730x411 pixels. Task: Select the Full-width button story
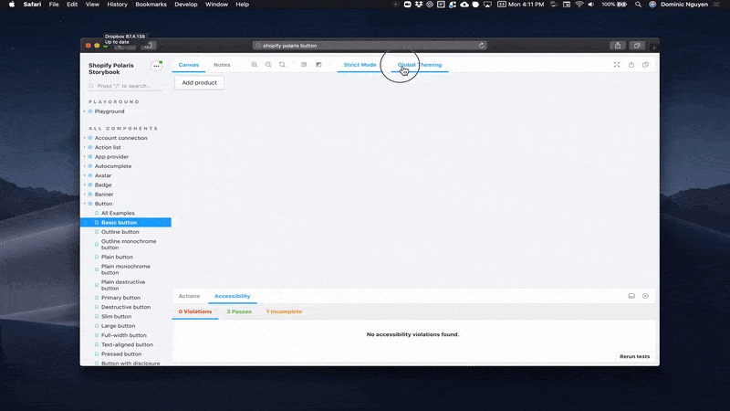point(126,335)
